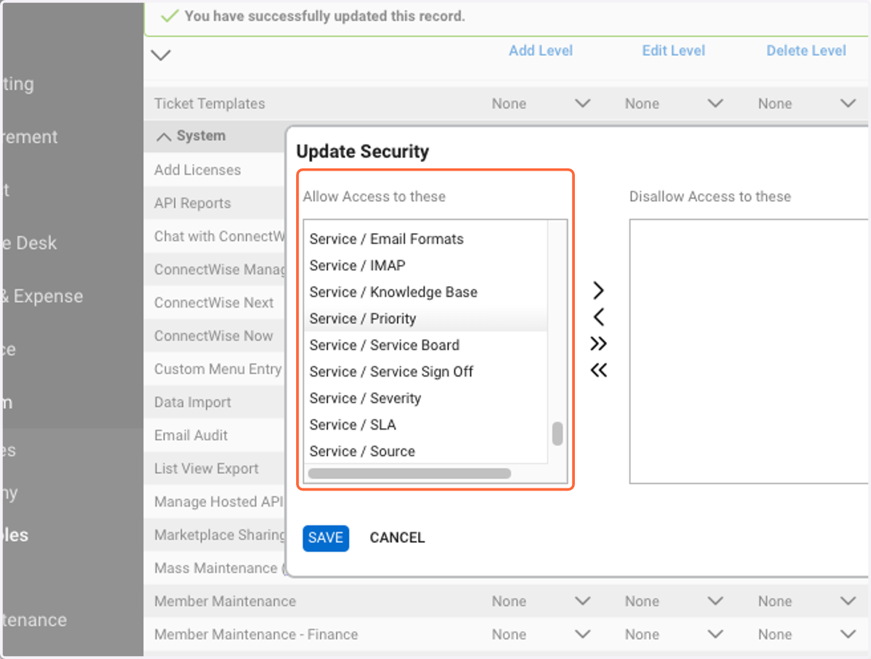This screenshot has height=659, width=871.
Task: Open the Desk item in sidebar
Action: (29, 243)
